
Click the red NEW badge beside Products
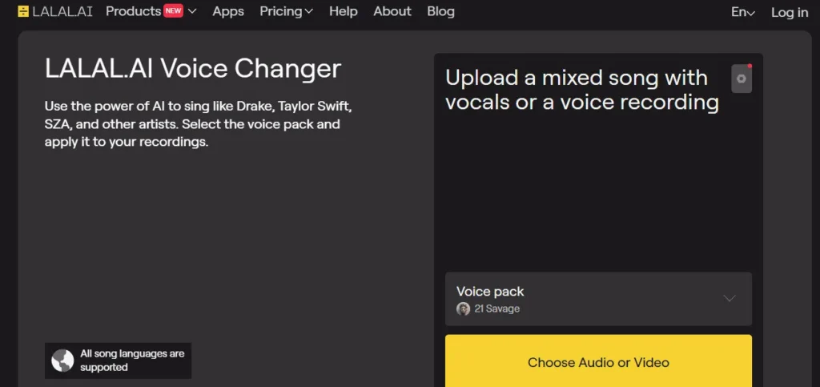tap(173, 11)
